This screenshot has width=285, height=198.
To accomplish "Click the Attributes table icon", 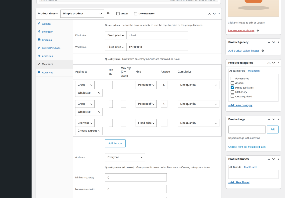I will (x=39, y=56).
